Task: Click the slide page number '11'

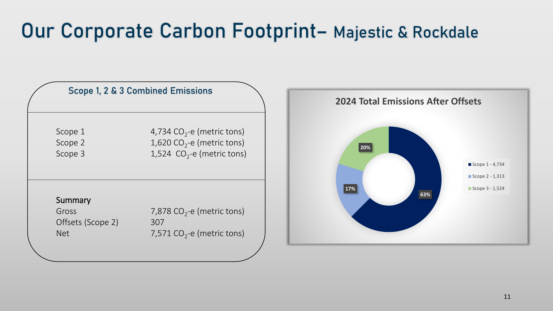Action: tap(507, 297)
